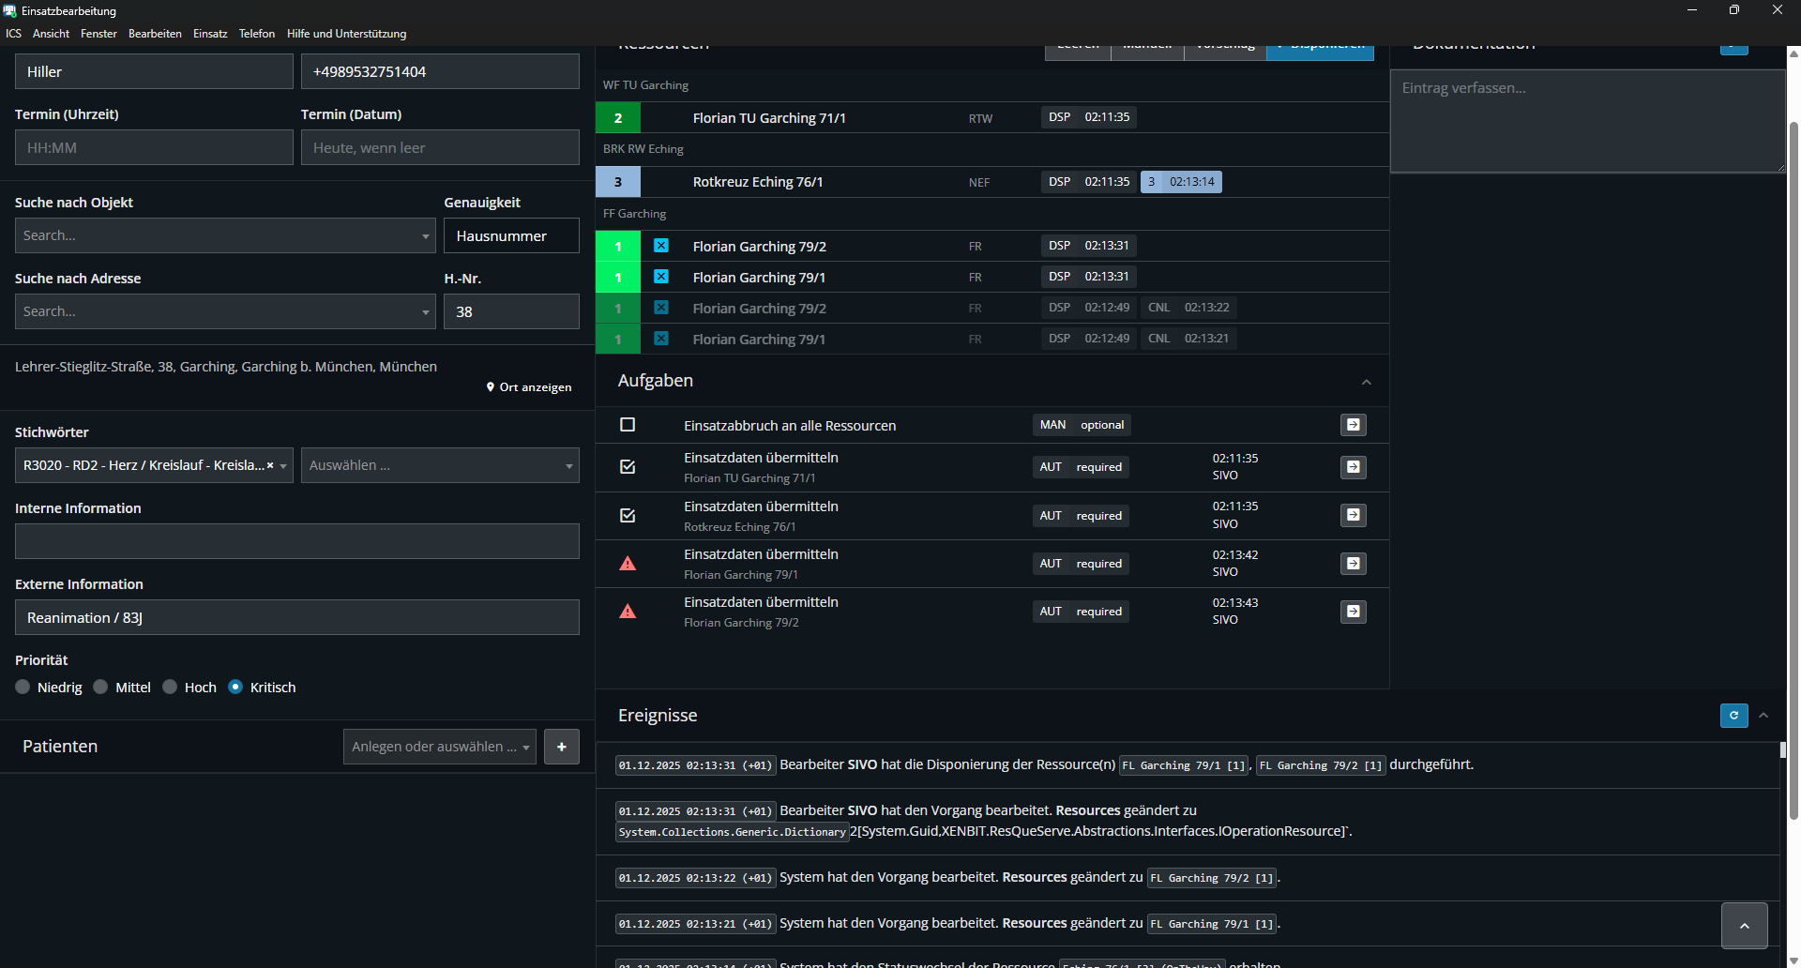This screenshot has height=968, width=1801.
Task: Click the scroll-to-top button at bottom right
Action: coord(1744,926)
